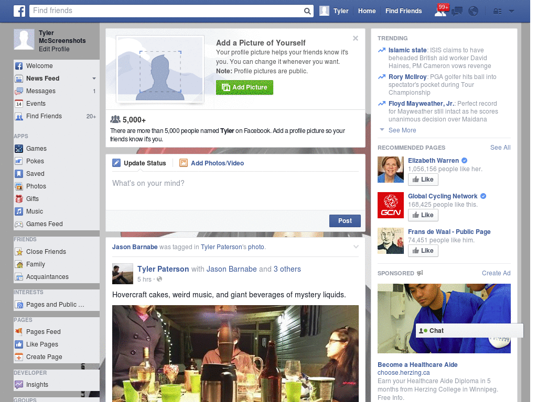The height and width of the screenshot is (402, 537).
Task: Click the Like Pages thumbs icon
Action: pos(19,344)
